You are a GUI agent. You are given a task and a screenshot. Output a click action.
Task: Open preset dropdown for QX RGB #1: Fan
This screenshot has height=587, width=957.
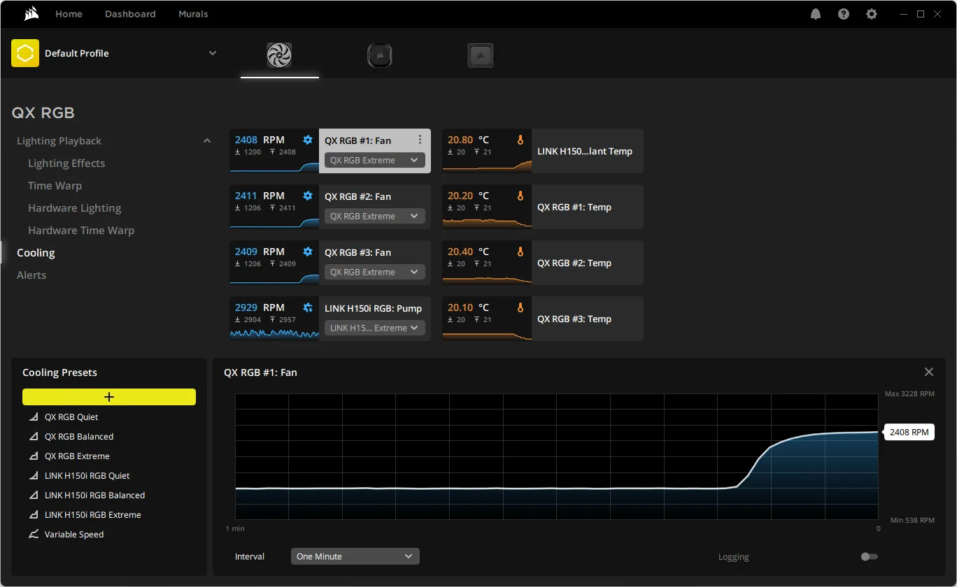point(375,160)
